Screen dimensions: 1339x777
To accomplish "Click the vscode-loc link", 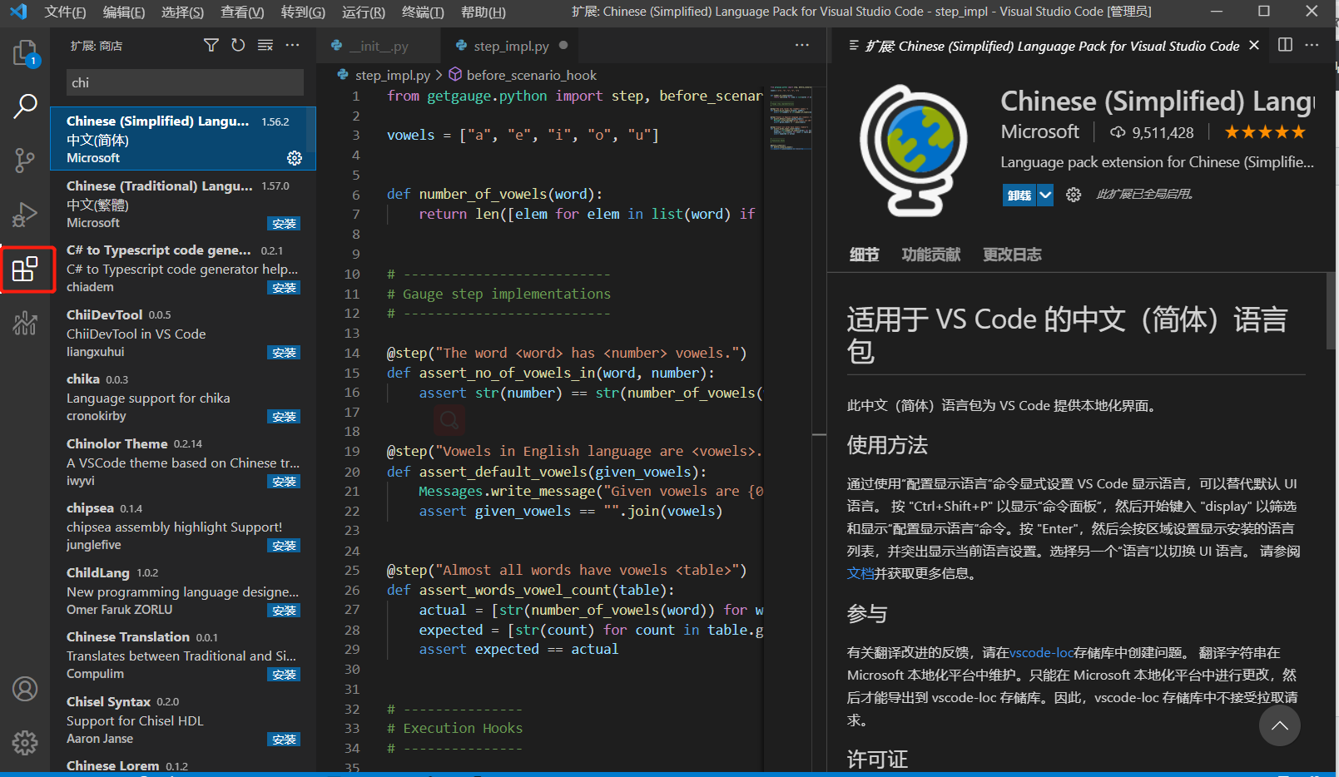I will click(x=1041, y=653).
